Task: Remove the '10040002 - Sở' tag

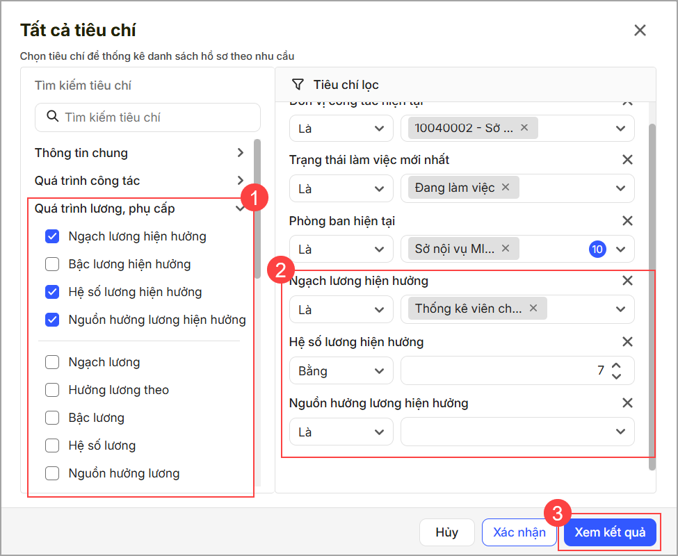Action: pos(524,128)
